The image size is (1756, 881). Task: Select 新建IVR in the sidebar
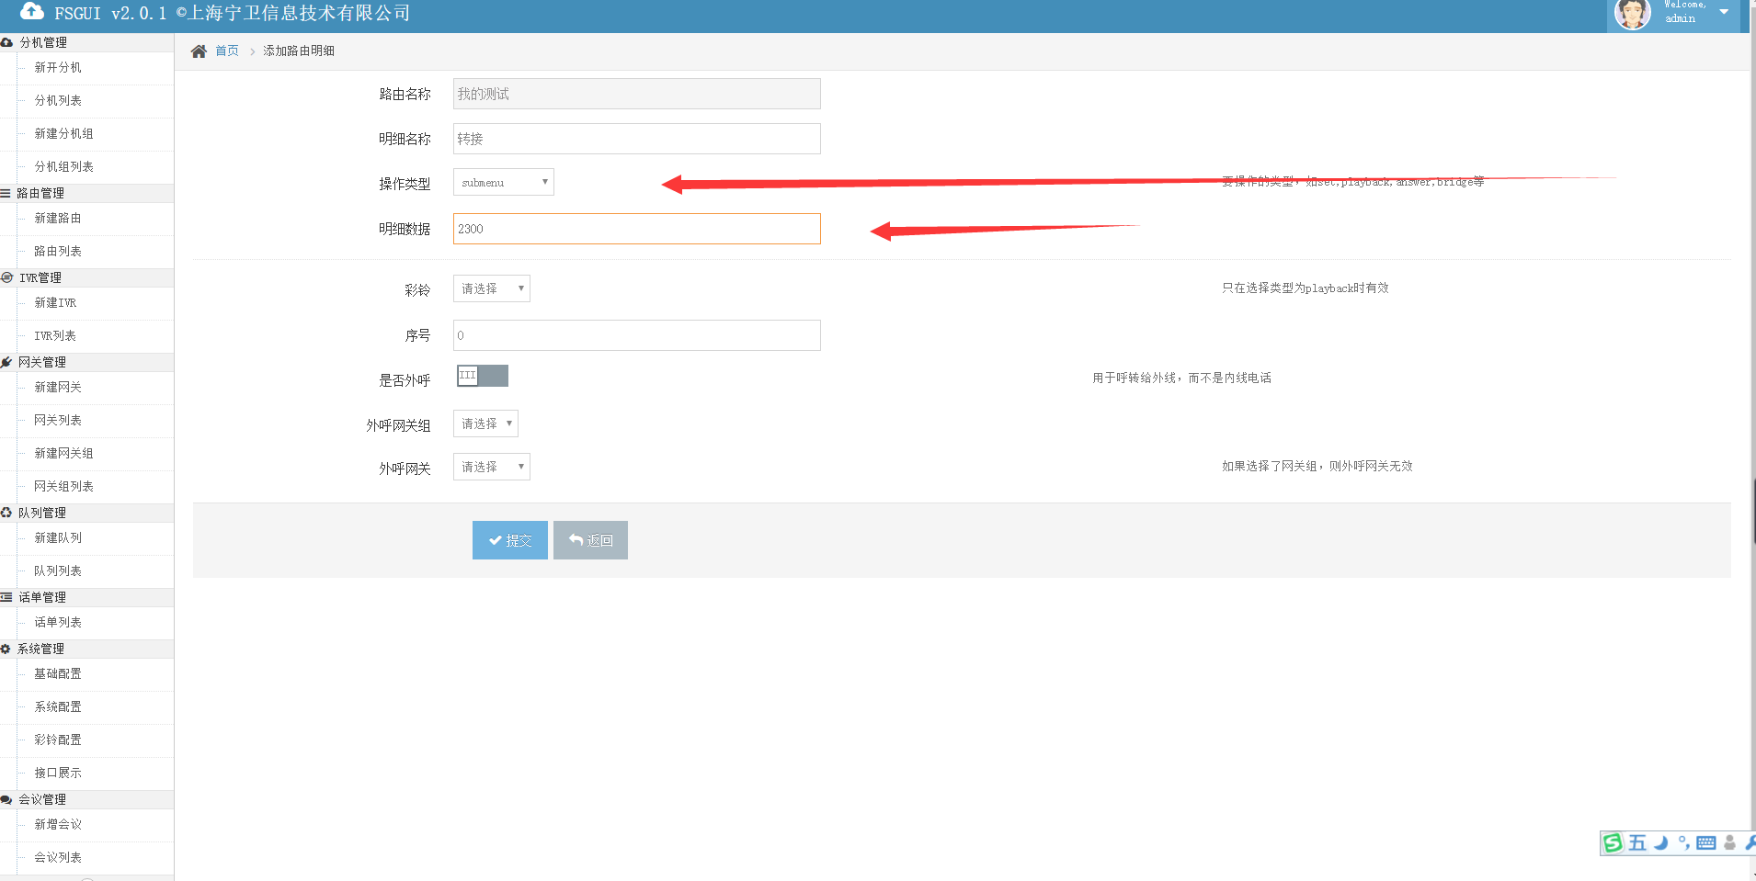[55, 302]
